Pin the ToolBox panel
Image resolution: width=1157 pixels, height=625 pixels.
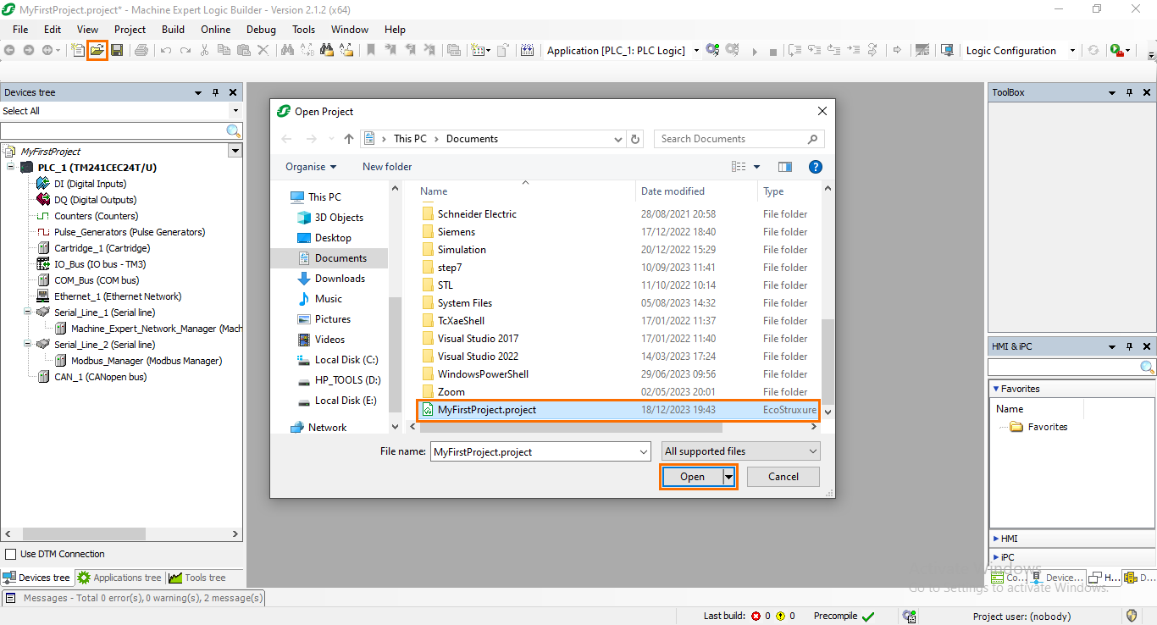click(x=1130, y=92)
